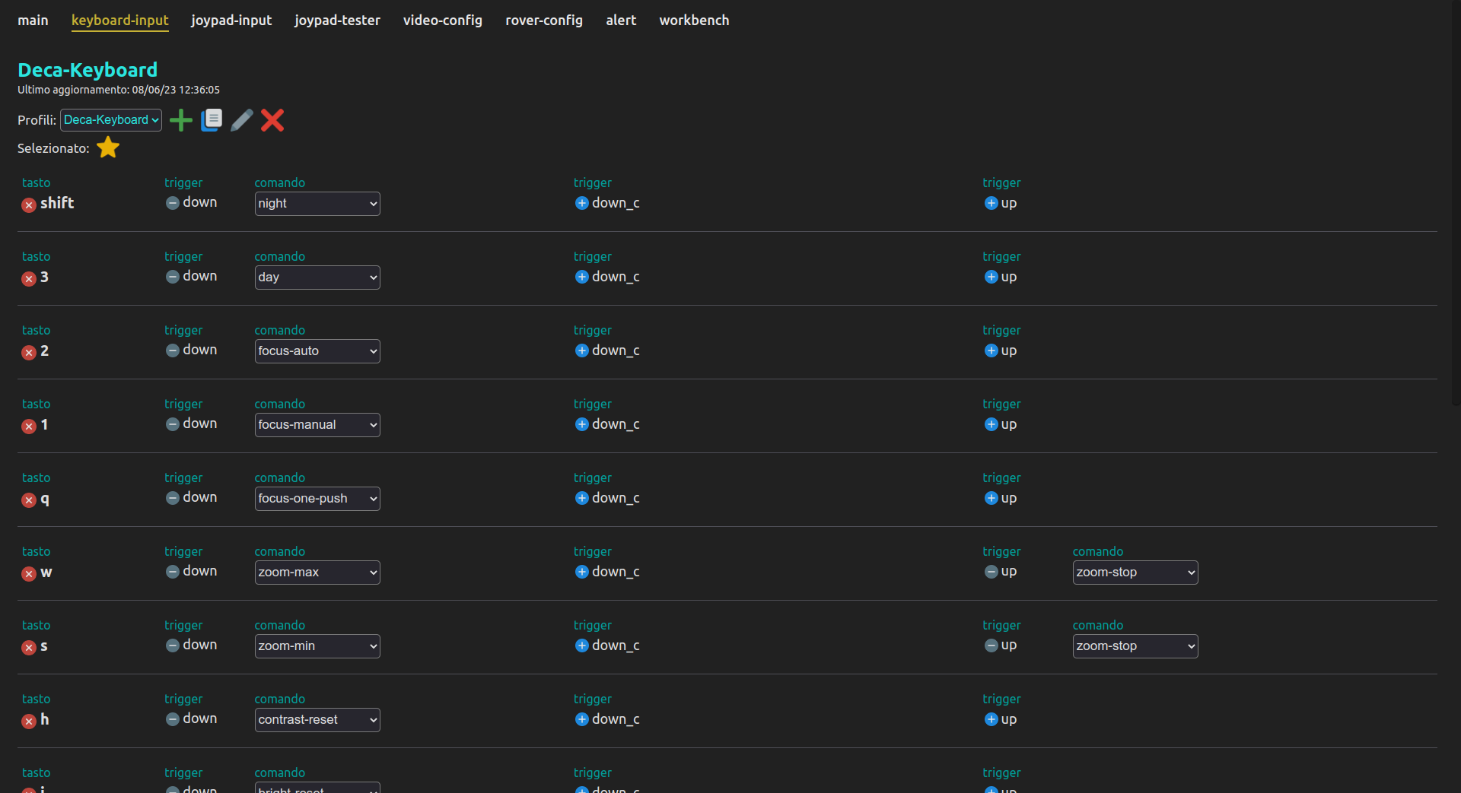1461x793 pixels.
Task: Click the yellow star selected profile icon
Action: [108, 147]
